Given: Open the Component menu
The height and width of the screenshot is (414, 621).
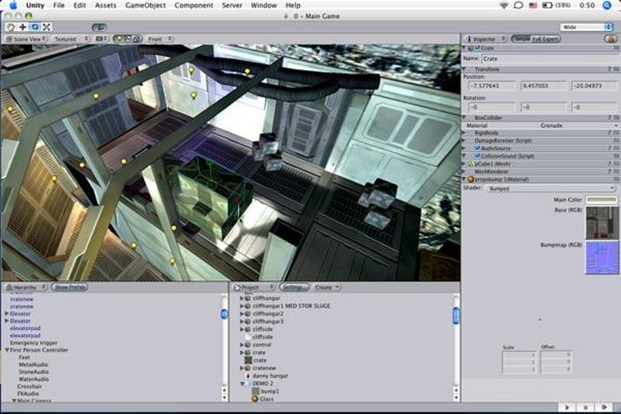Looking at the screenshot, I should point(194,5).
